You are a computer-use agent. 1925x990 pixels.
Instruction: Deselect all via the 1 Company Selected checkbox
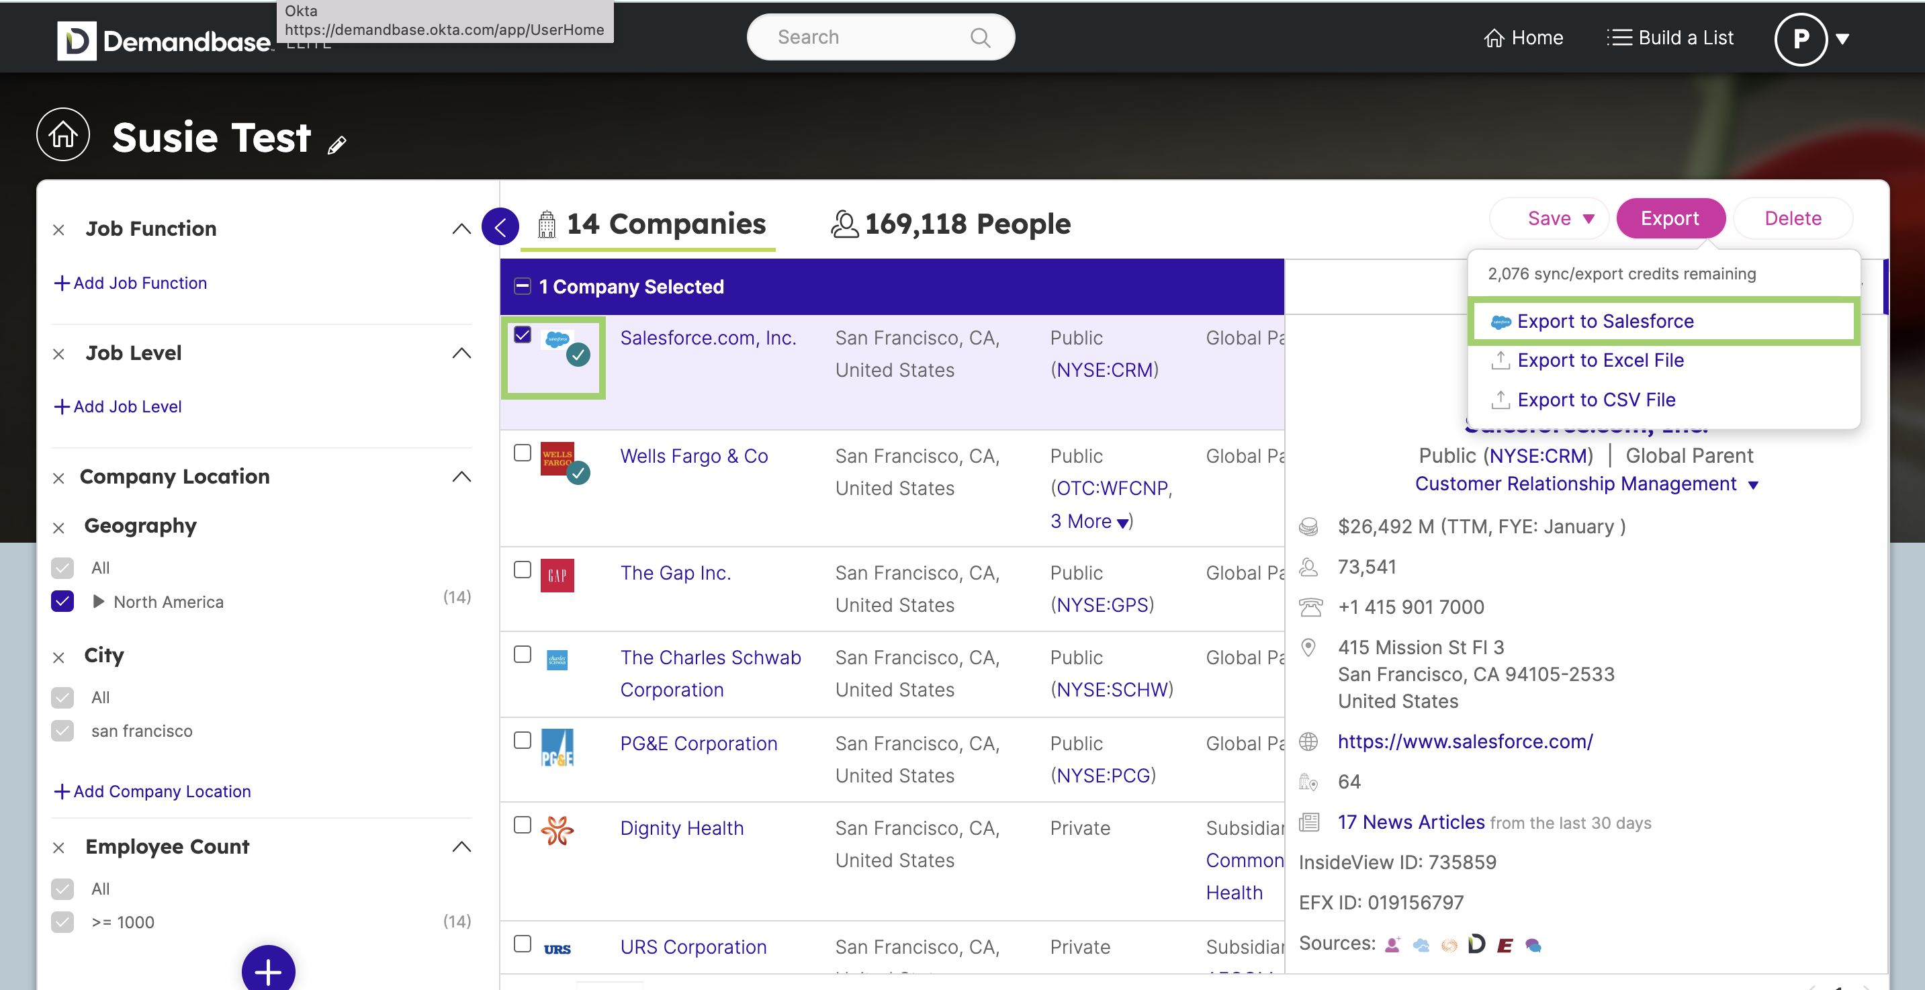523,286
